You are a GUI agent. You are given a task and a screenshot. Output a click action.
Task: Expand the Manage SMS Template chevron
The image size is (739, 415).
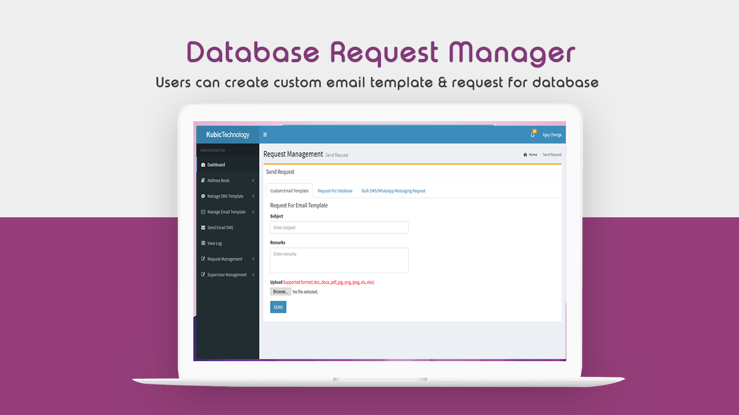[253, 196]
